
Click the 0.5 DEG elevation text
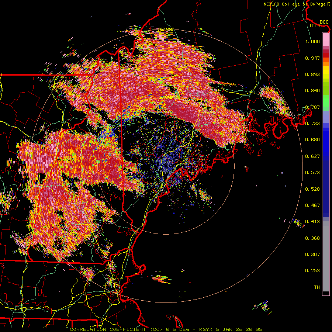[x=177, y=329]
